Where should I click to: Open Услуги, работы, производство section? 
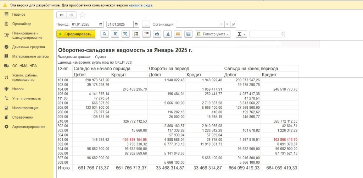click(25, 77)
